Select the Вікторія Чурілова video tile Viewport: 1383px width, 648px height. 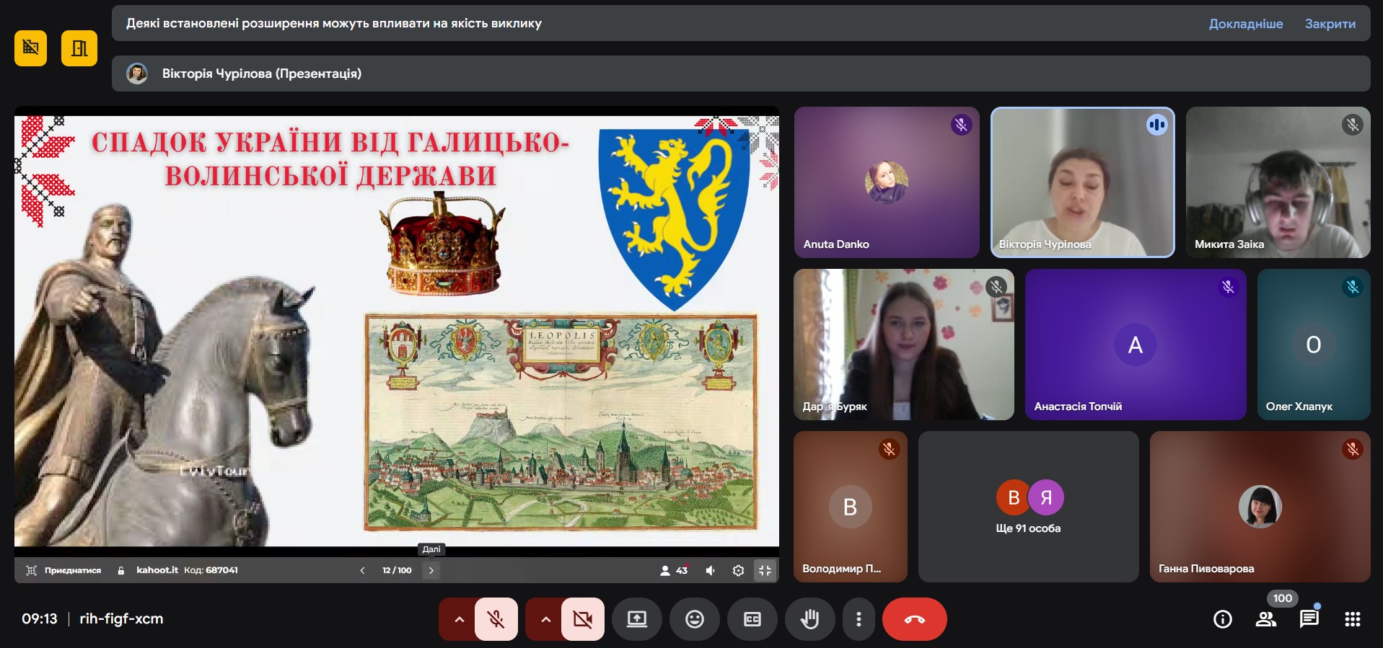click(x=1082, y=182)
